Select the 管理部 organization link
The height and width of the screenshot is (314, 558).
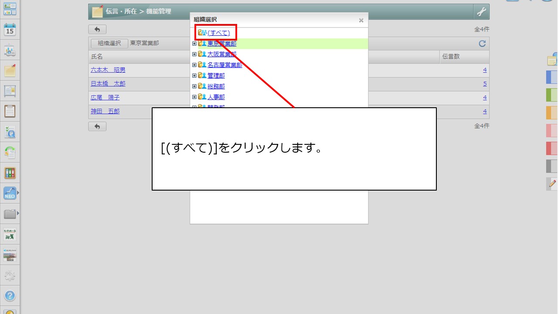coord(216,75)
